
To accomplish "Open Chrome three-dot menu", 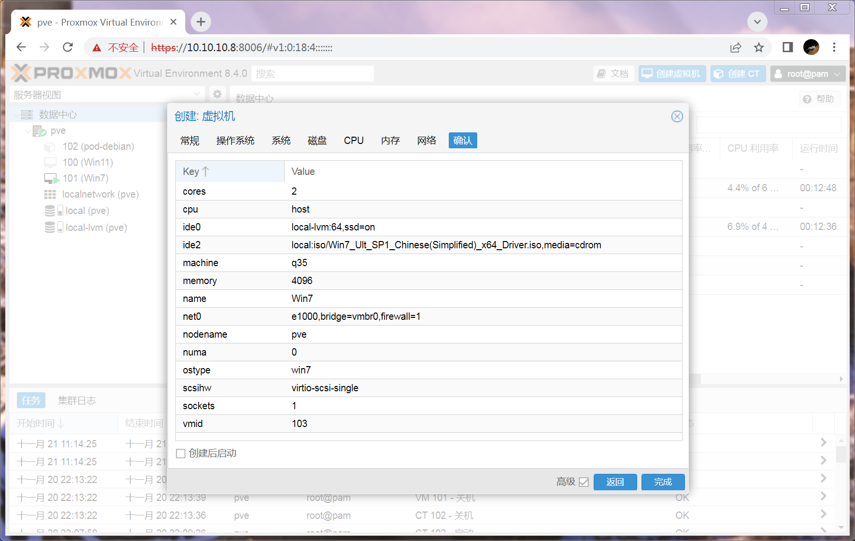I will [834, 47].
